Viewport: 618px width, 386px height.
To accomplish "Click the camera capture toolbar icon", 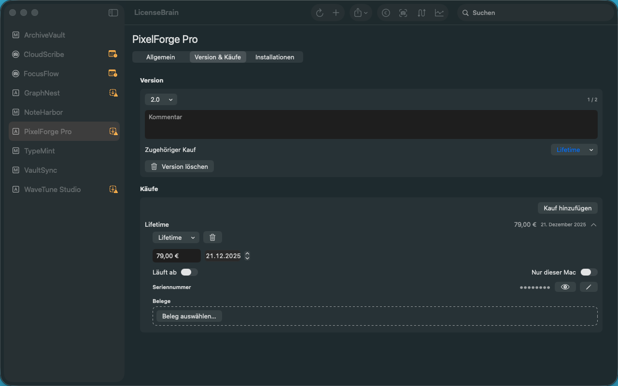I will (403, 13).
